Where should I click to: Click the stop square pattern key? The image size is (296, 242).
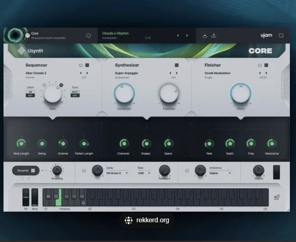[84, 203]
